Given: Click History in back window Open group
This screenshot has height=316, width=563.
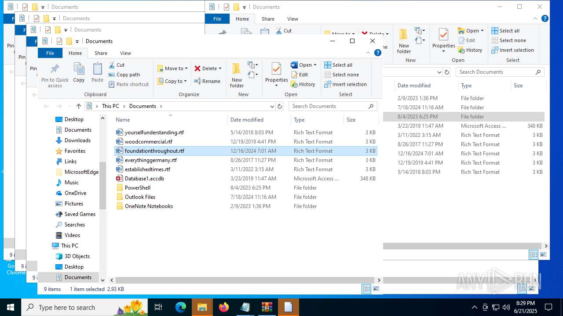Looking at the screenshot, I should point(470,50).
